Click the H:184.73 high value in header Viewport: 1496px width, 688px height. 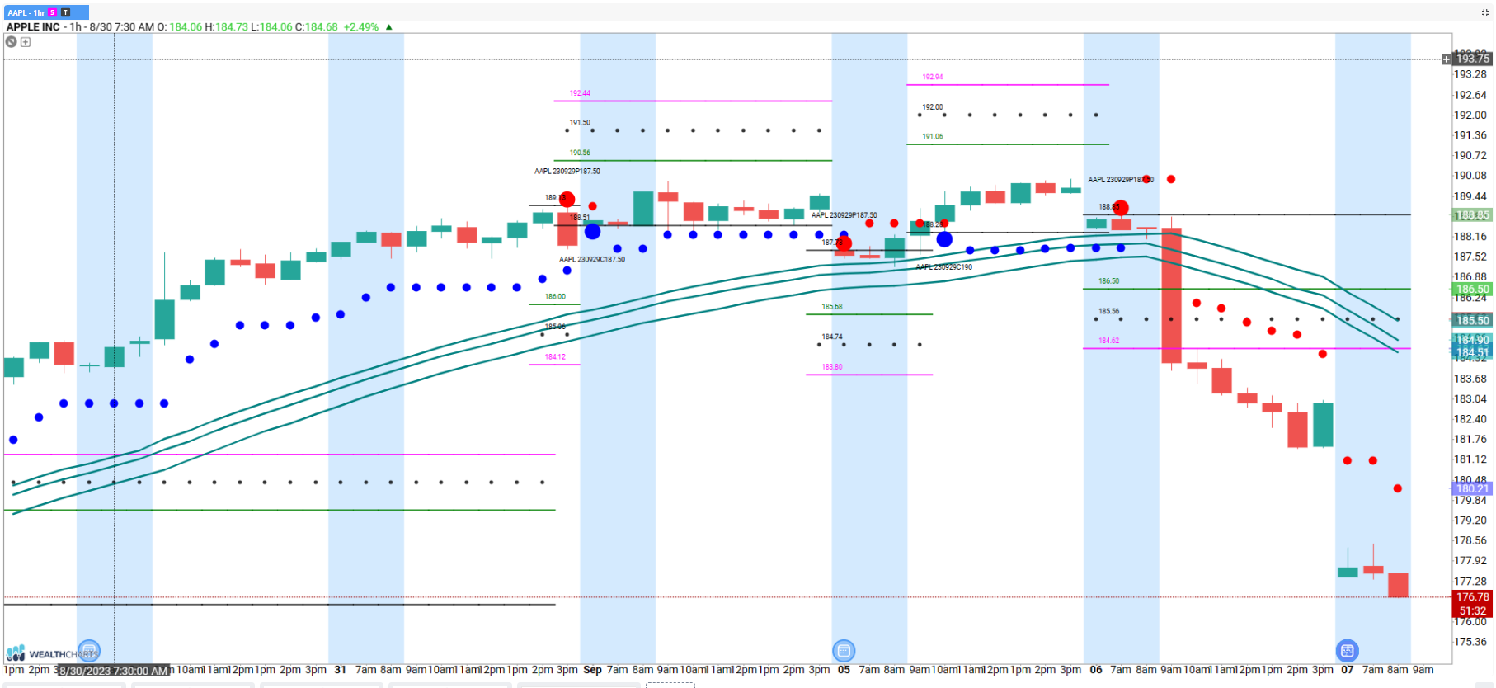pyautogui.click(x=227, y=27)
